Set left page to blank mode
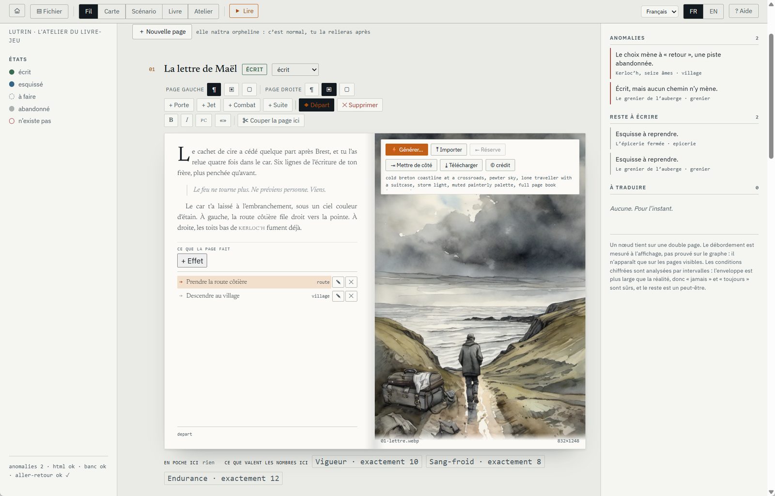Viewport: 775px width, 496px height. point(249,89)
